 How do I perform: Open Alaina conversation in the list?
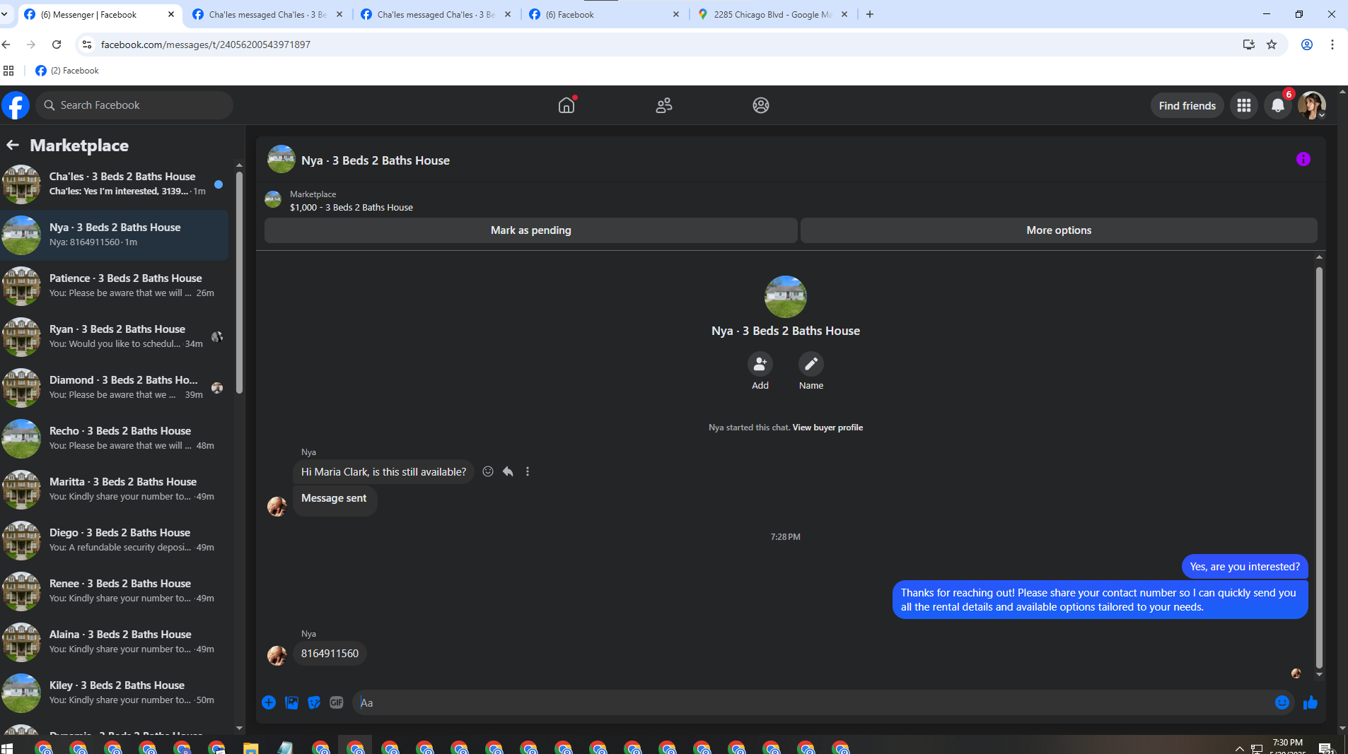coord(115,642)
